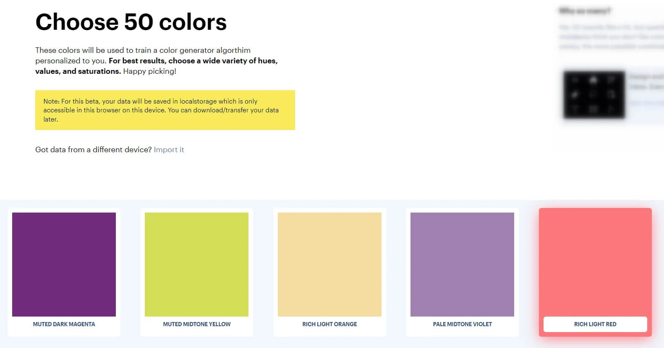Click the faint blurred line under ad title

(x=646, y=103)
